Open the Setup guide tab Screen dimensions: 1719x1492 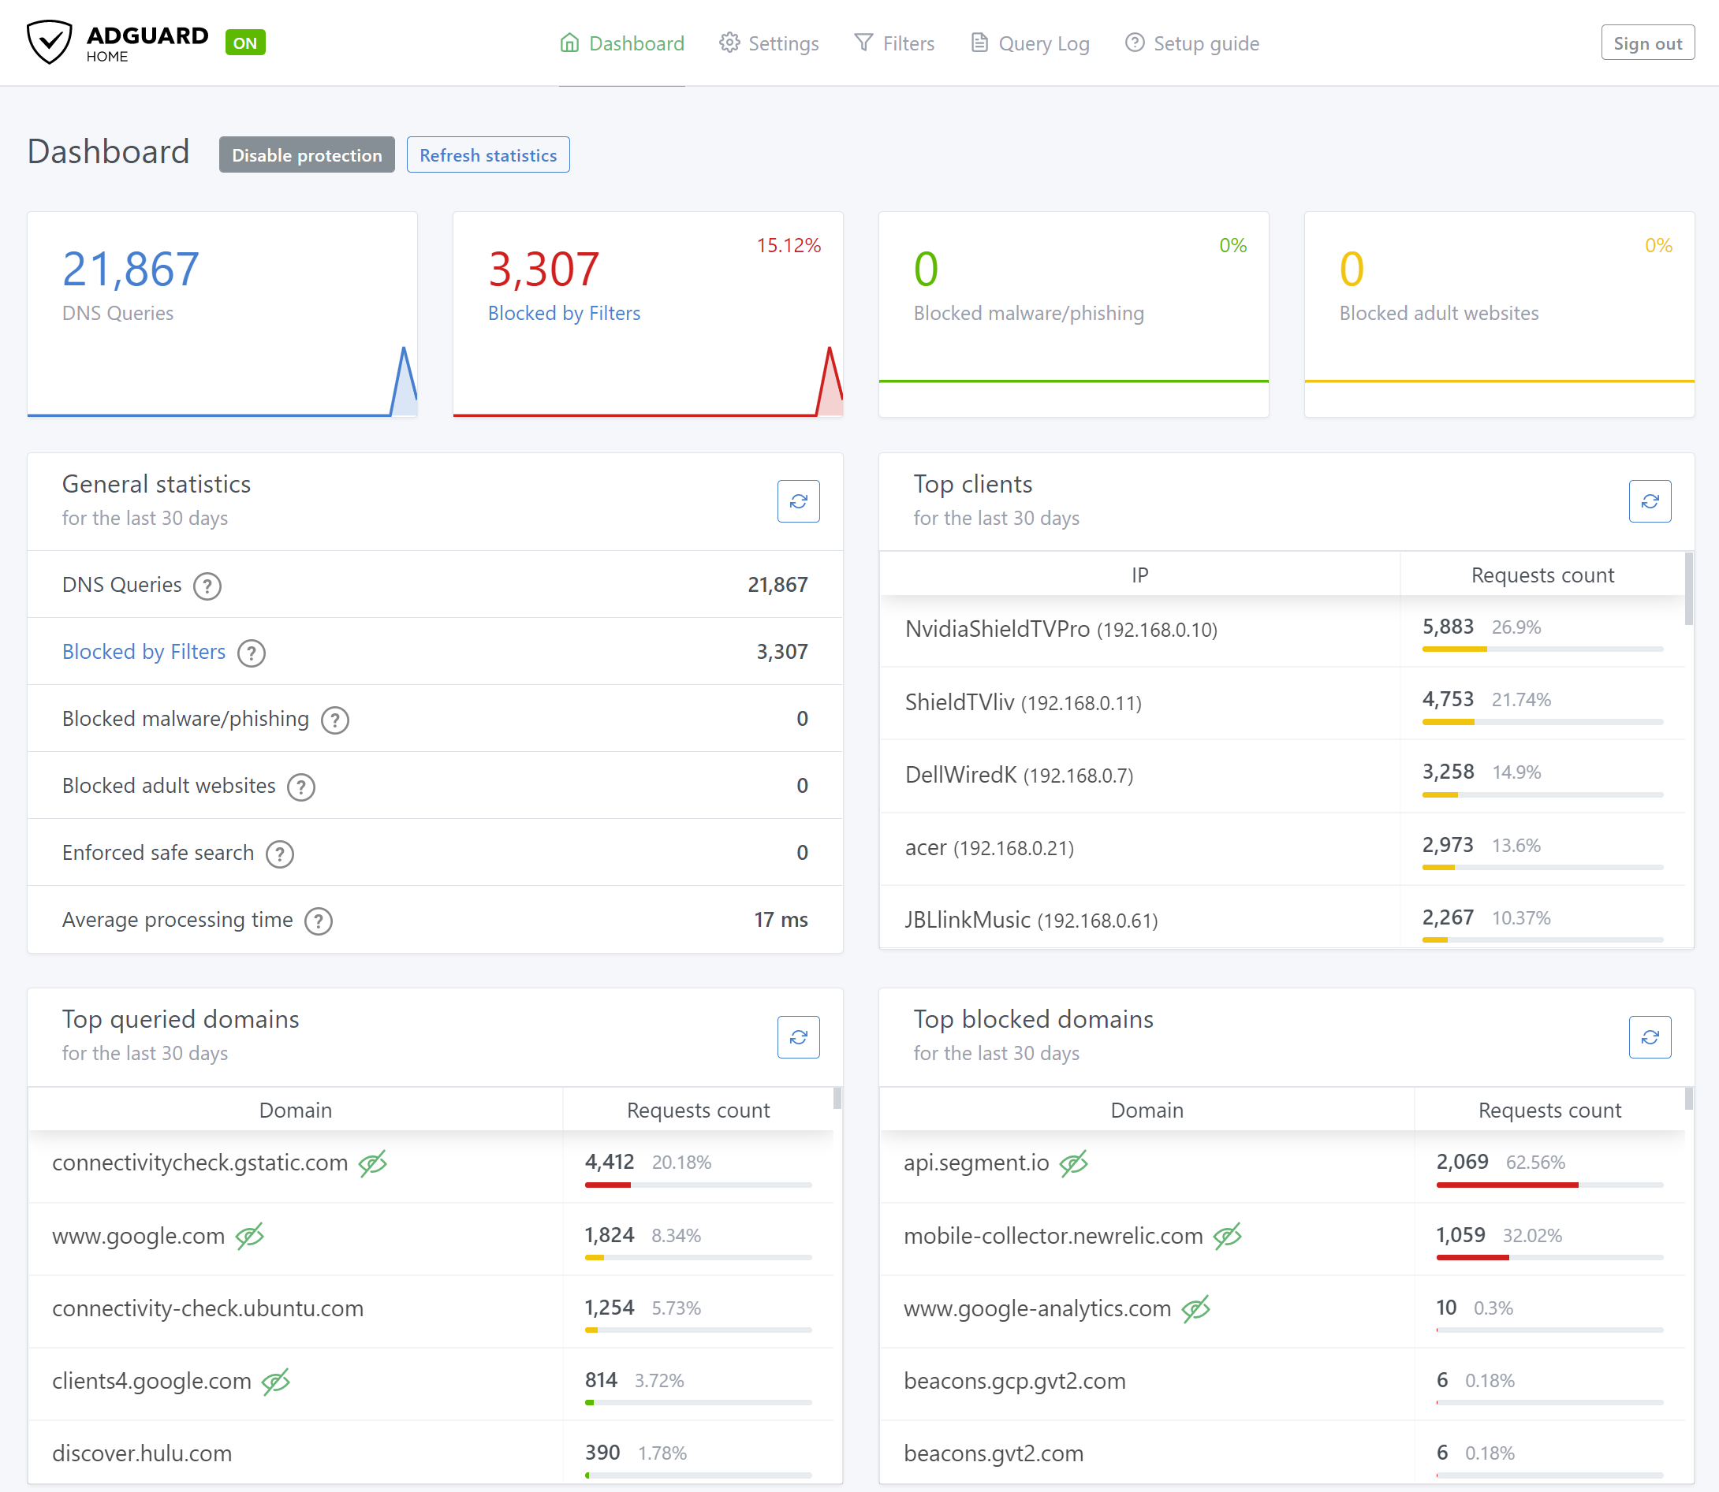[1191, 43]
